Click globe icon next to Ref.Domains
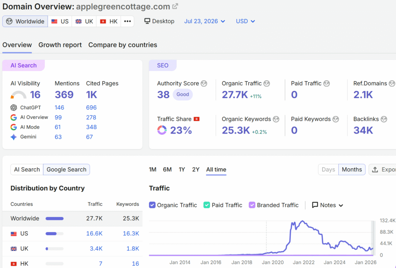Viewport: 396px width, 268px height. click(392, 83)
